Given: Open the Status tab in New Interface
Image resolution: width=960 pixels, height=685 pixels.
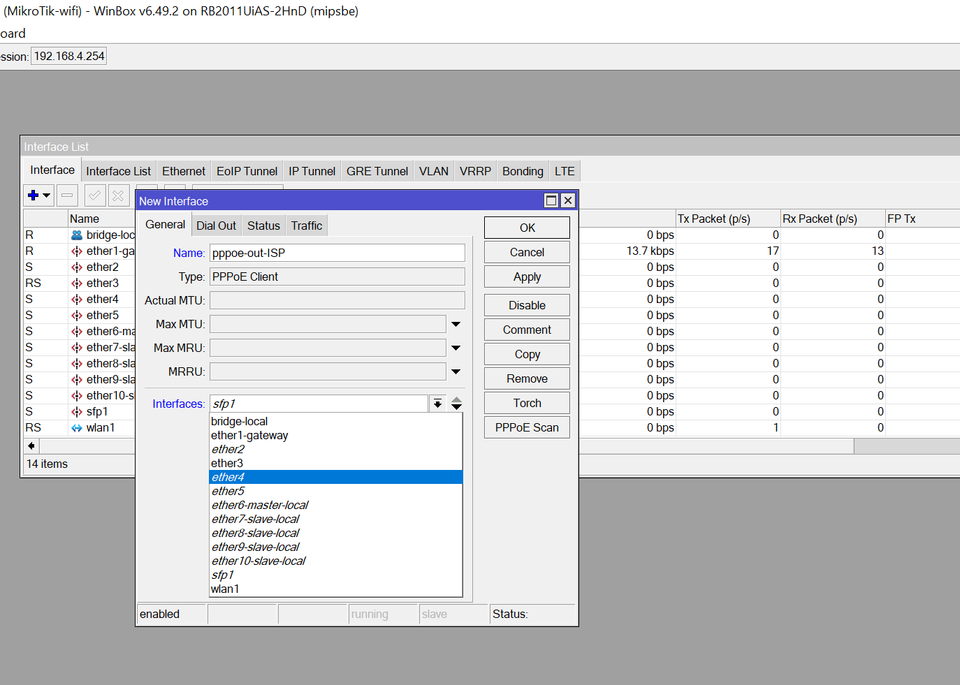Looking at the screenshot, I should point(263,226).
